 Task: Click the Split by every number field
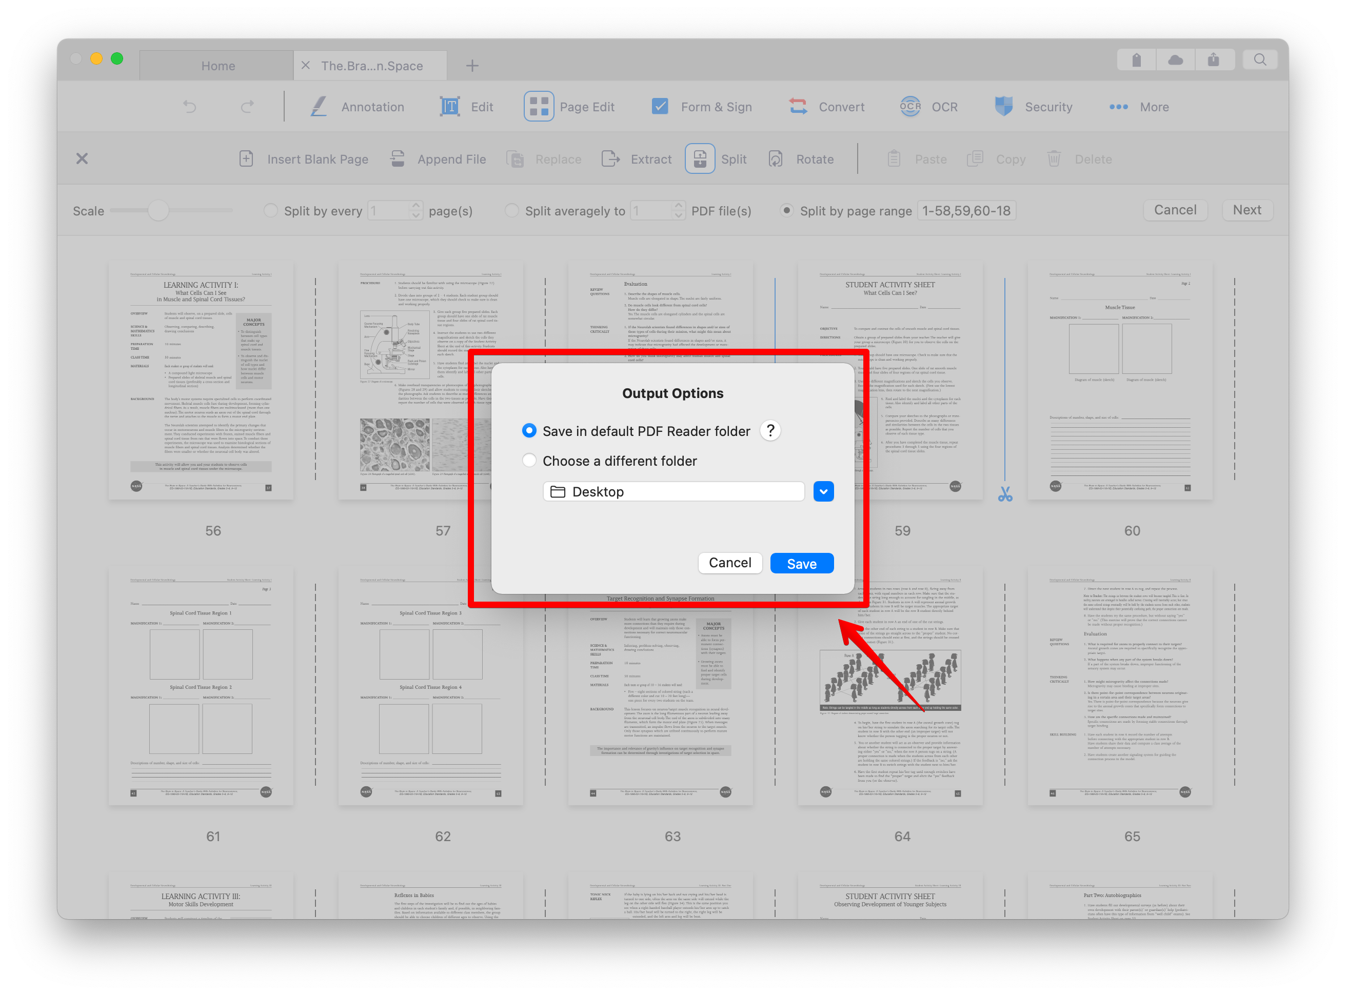[389, 210]
